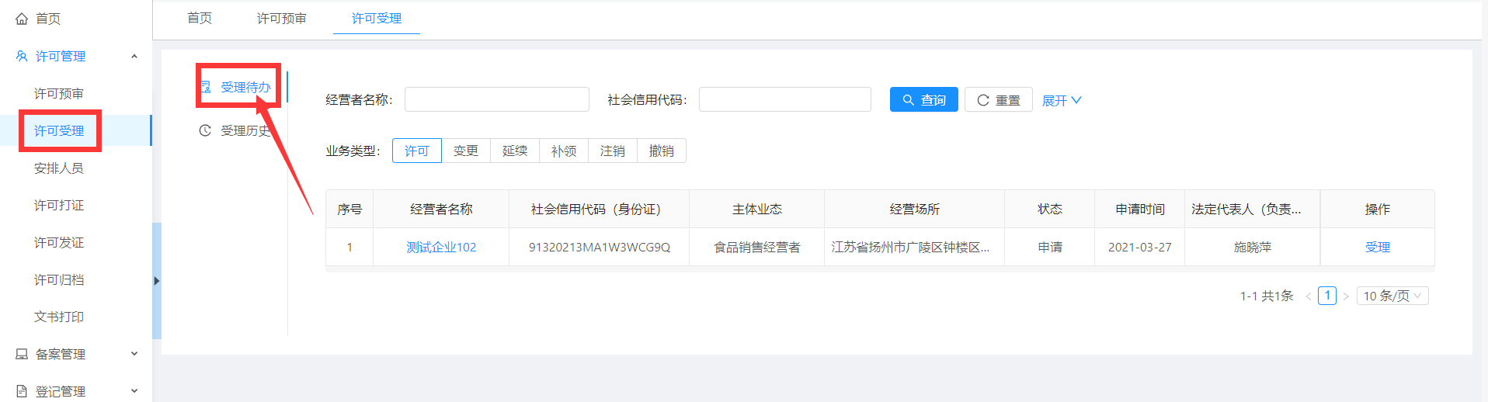1488x402 pixels.
Task: Select 注销 business type
Action: (613, 151)
